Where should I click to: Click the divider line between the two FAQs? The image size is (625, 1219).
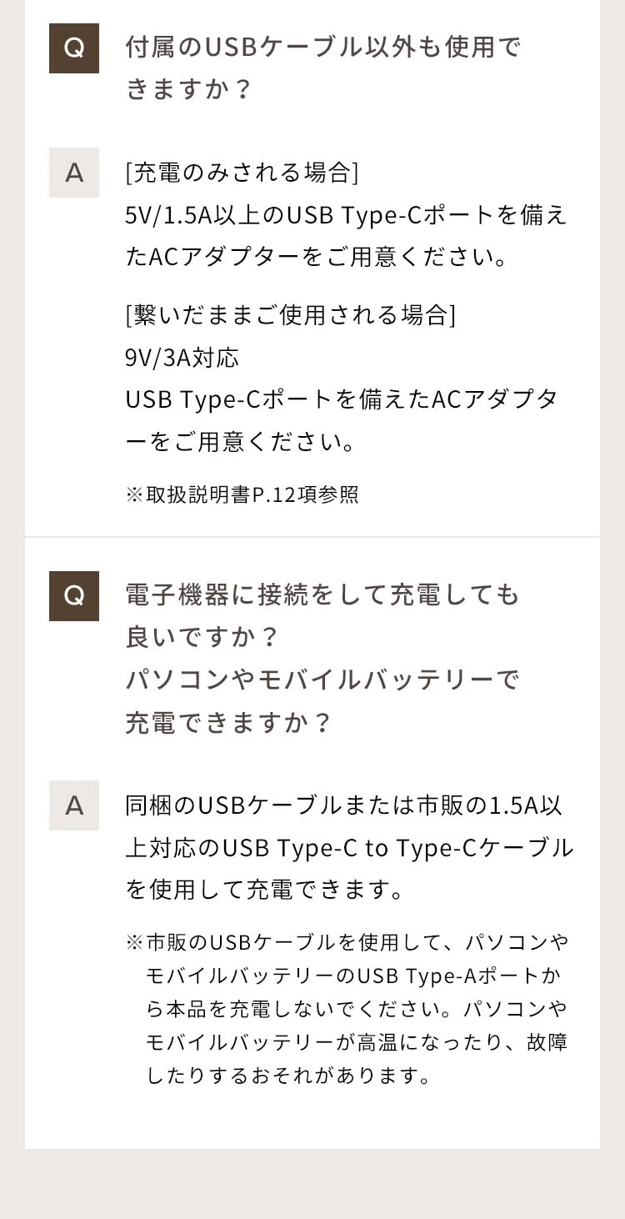pyautogui.click(x=312, y=537)
